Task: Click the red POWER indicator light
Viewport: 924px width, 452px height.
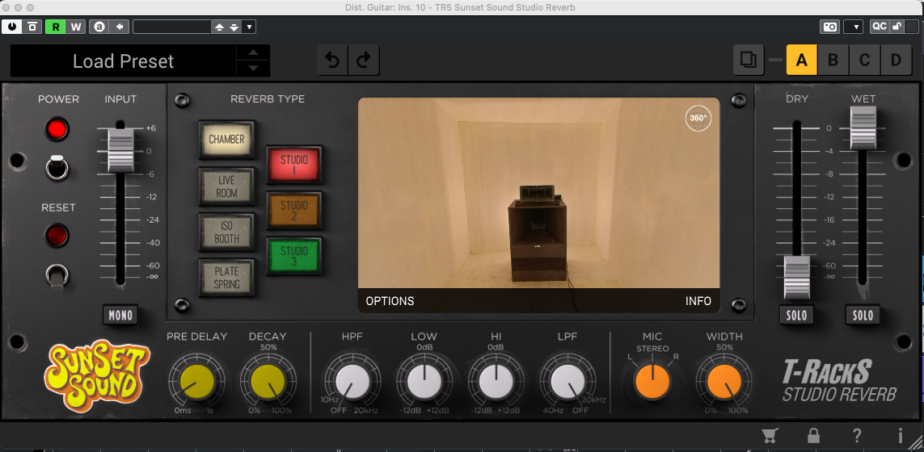Action: [x=57, y=129]
